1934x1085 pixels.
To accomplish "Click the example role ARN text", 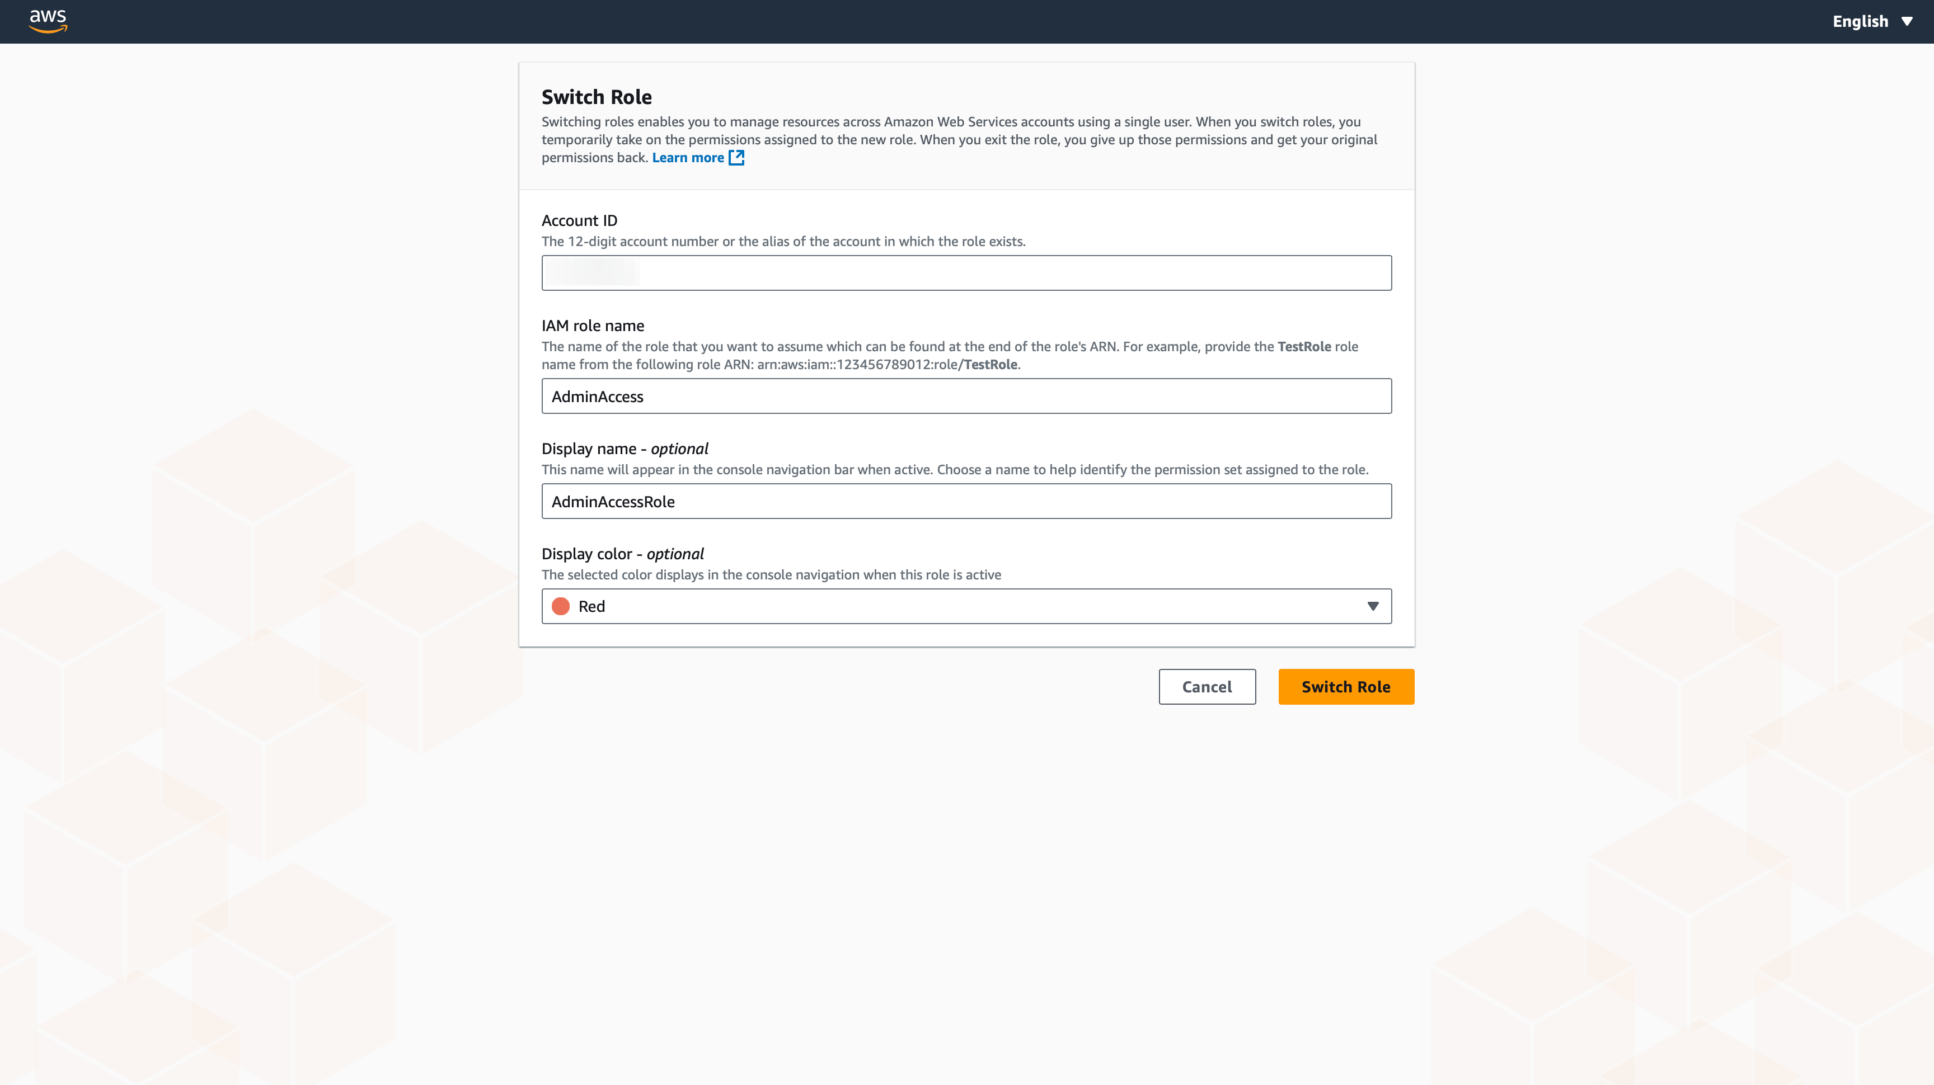I will click(888, 365).
